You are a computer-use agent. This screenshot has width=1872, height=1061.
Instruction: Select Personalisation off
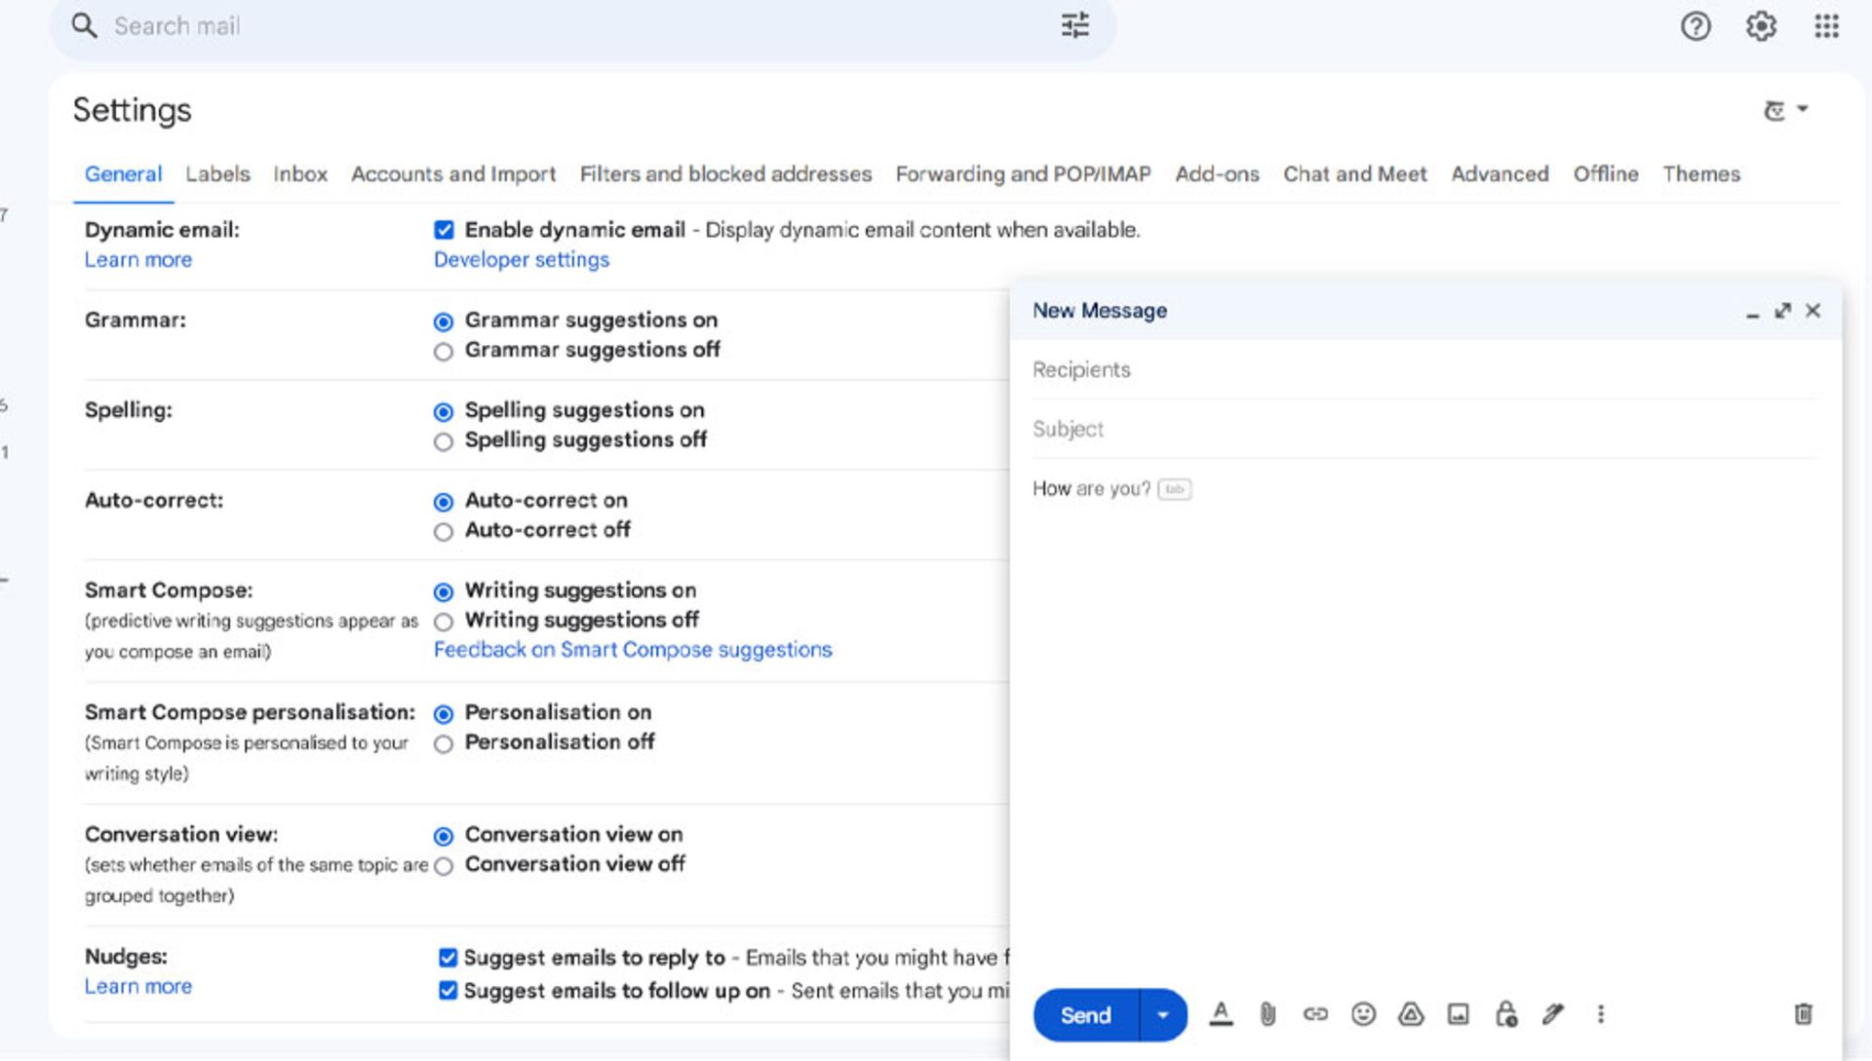tap(444, 744)
